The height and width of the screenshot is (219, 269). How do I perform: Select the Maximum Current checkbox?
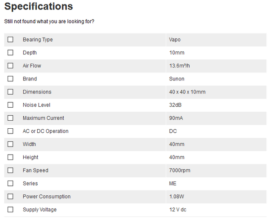click(10, 118)
